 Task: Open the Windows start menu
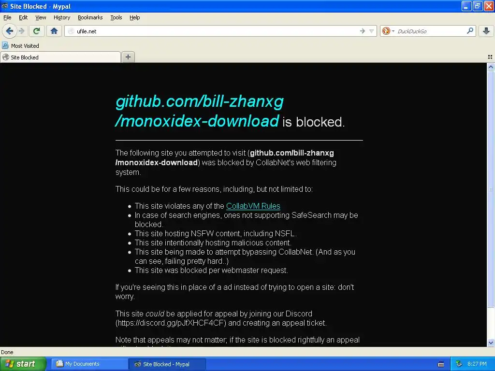(23, 364)
